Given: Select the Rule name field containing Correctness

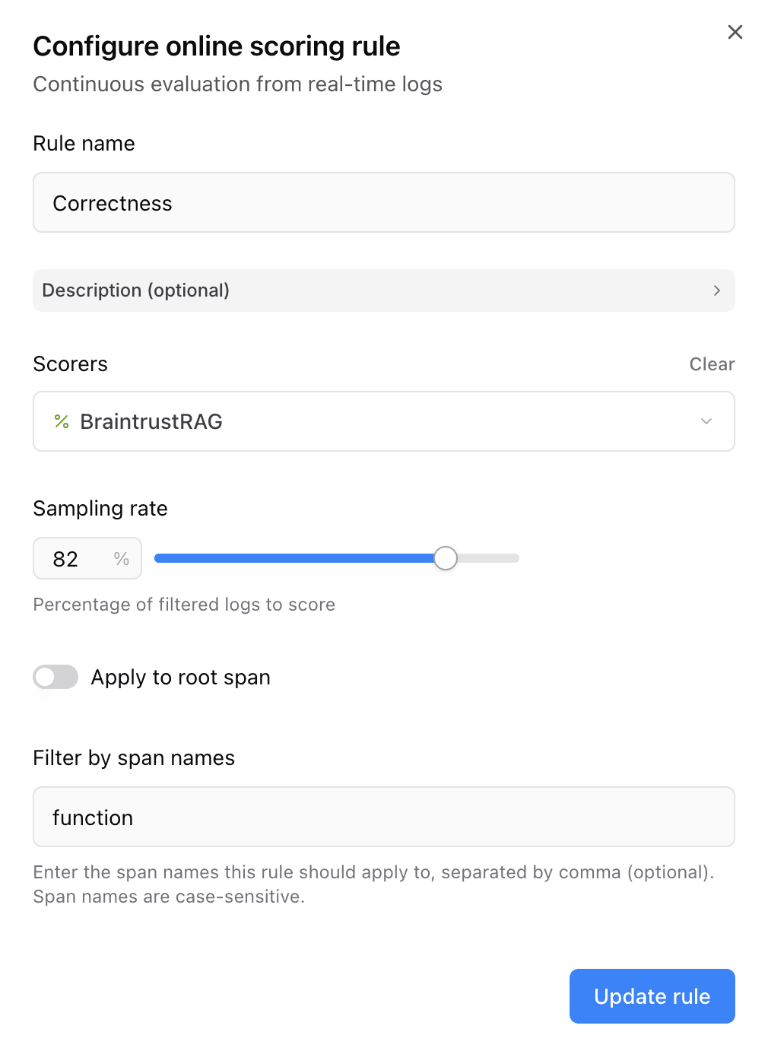Looking at the screenshot, I should click(383, 202).
